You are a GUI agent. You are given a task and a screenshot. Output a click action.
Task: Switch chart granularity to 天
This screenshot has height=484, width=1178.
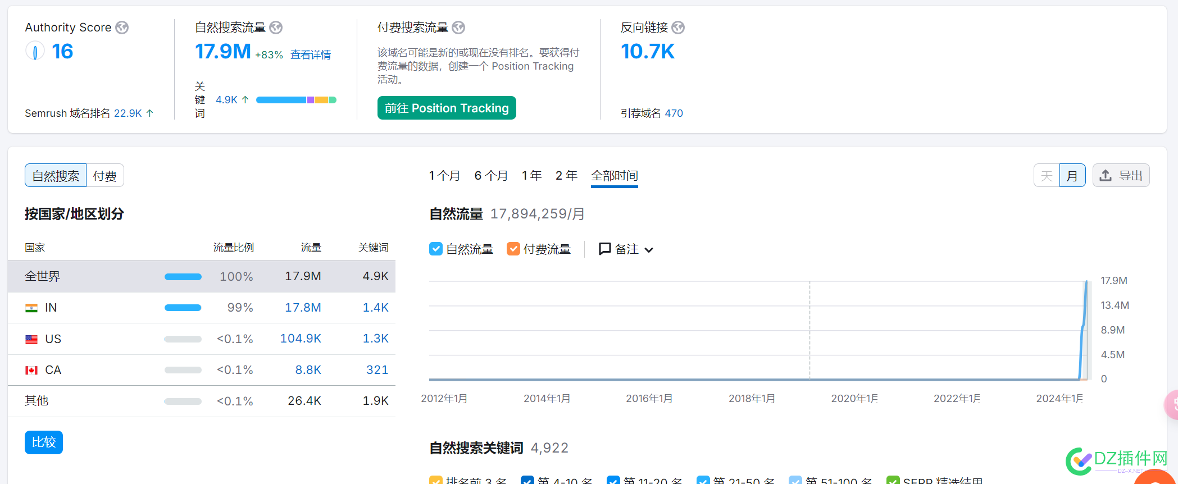coord(1047,175)
